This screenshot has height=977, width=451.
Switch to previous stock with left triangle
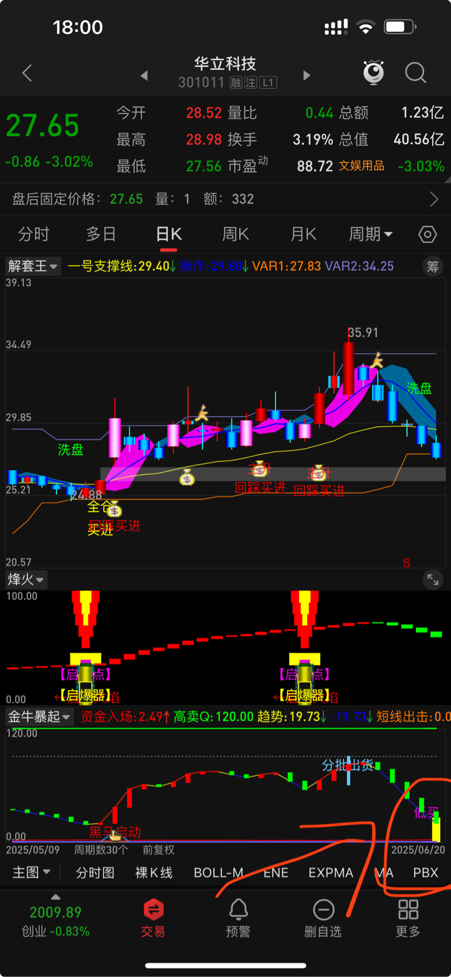[x=144, y=75]
